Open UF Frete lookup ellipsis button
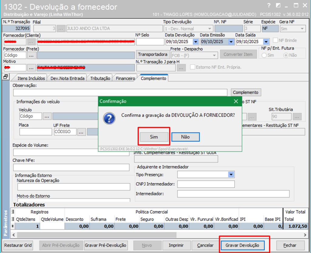Viewport: 311px width, 253px height. (x=81, y=132)
